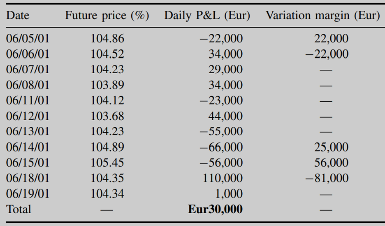The height and width of the screenshot is (226, 385).
Task: Select the 06/19/01 date cell
Action: point(28,193)
